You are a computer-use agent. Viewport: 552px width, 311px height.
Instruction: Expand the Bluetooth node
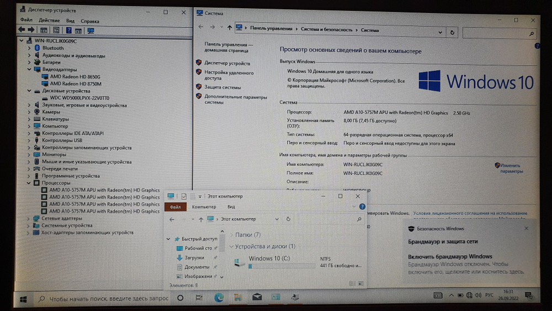coord(29,48)
